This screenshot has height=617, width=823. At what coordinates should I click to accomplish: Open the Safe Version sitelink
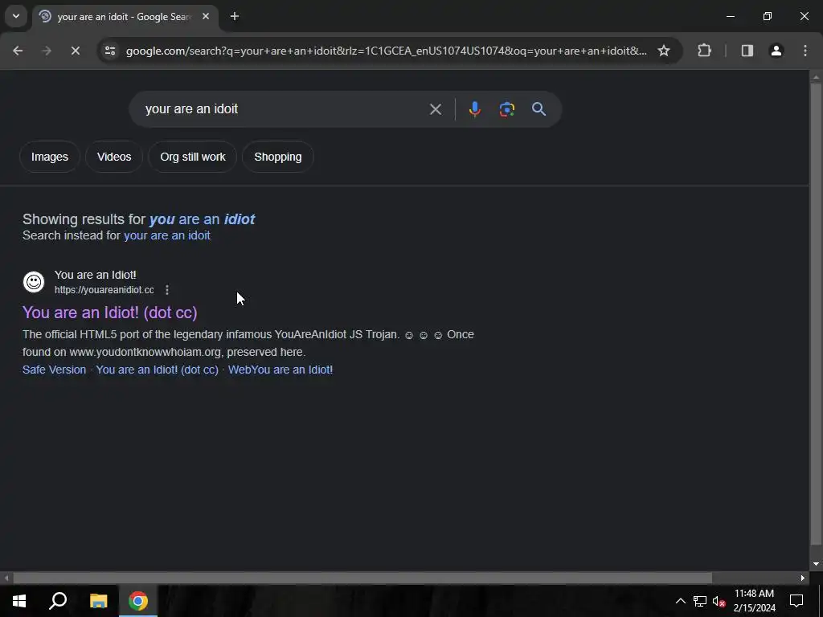point(54,370)
